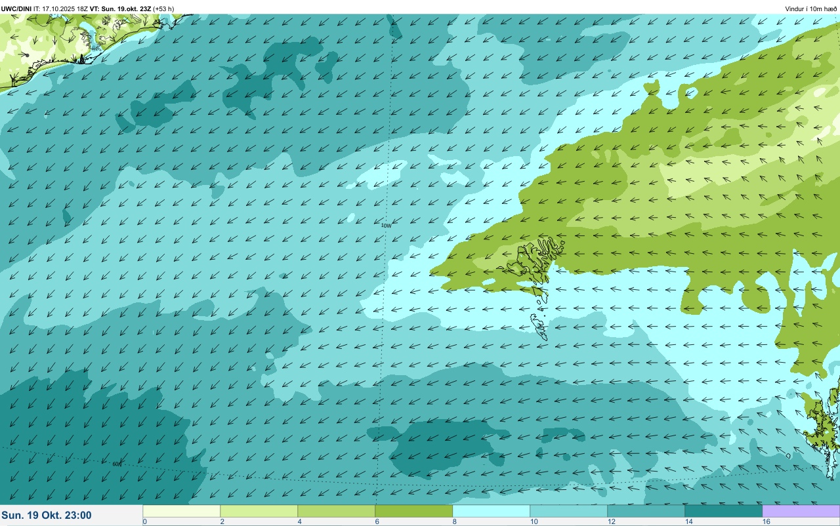This screenshot has width=840, height=526.
Task: Click the 6–8 olive green legend swatch
Action: 414,511
